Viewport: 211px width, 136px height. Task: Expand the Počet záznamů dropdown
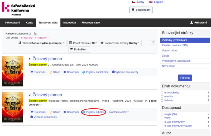click(x=83, y=43)
